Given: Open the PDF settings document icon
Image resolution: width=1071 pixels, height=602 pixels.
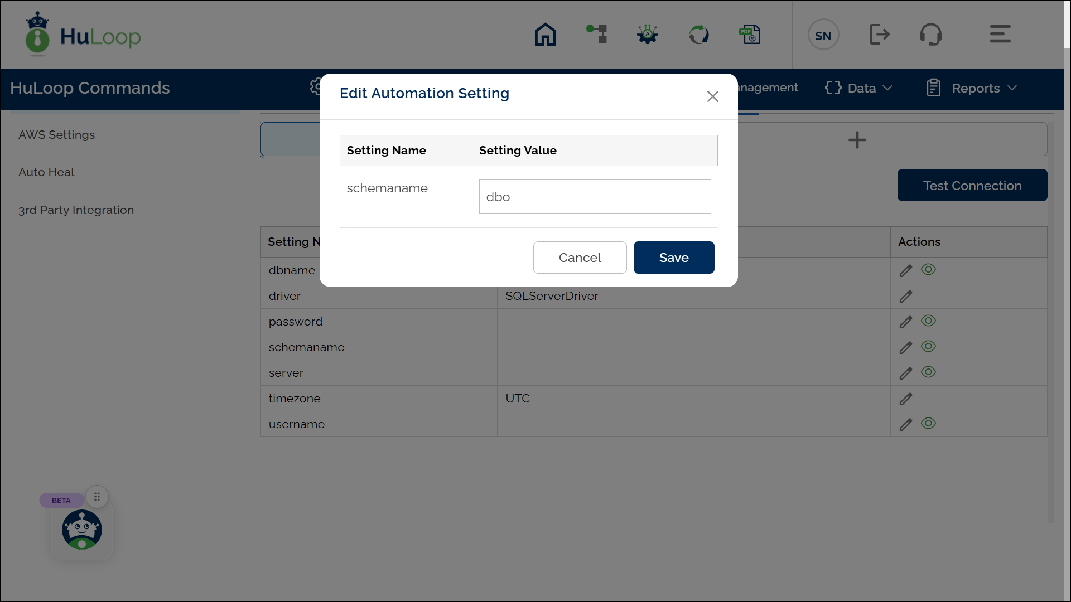Looking at the screenshot, I should pyautogui.click(x=750, y=35).
